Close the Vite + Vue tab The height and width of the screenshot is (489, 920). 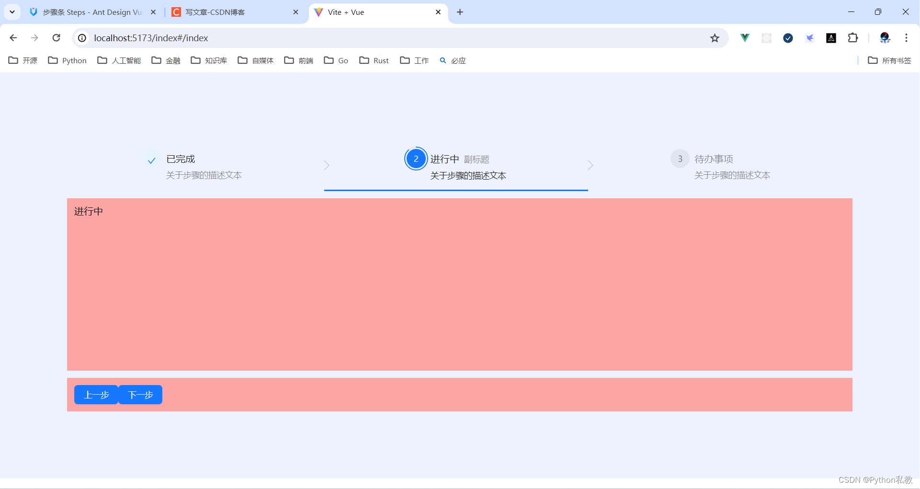coord(438,12)
